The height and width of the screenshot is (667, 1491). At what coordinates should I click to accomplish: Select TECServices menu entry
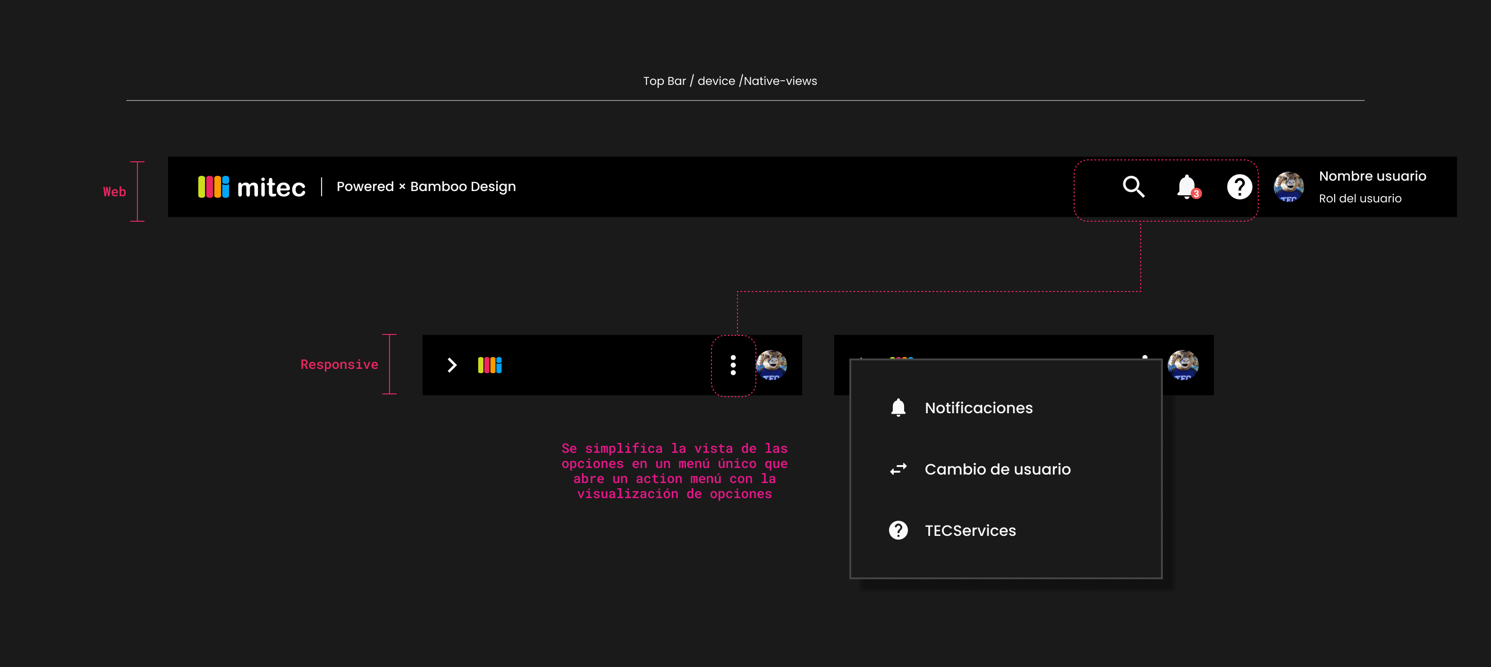pyautogui.click(x=1006, y=531)
